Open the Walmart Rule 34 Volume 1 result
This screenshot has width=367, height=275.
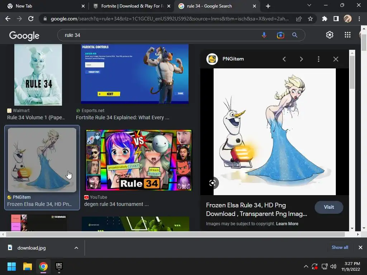[36, 117]
